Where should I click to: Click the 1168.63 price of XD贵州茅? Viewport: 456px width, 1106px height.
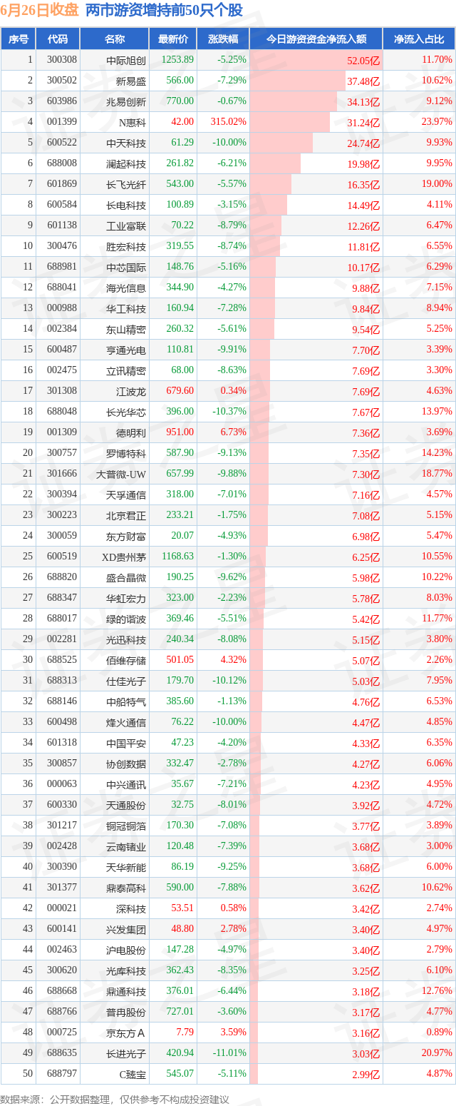pos(177,557)
